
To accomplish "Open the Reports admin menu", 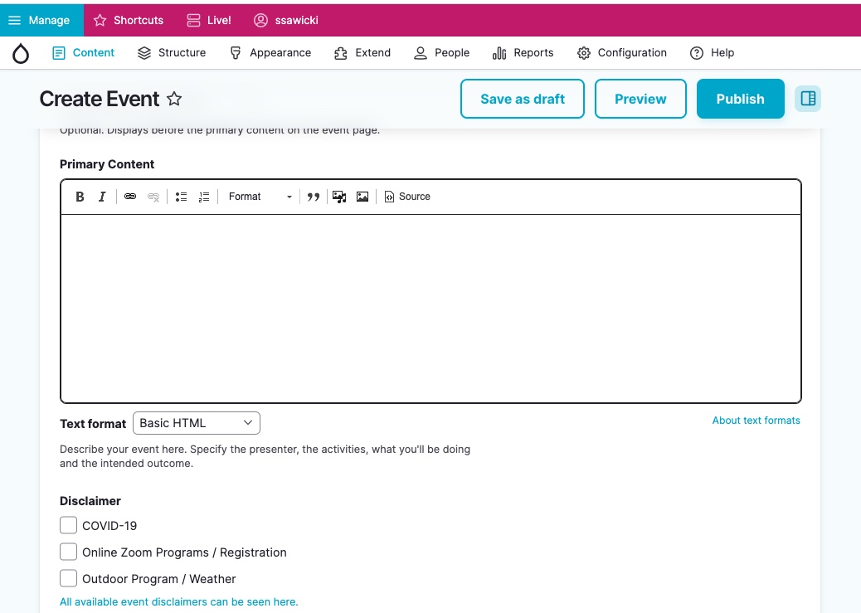I will pos(523,53).
